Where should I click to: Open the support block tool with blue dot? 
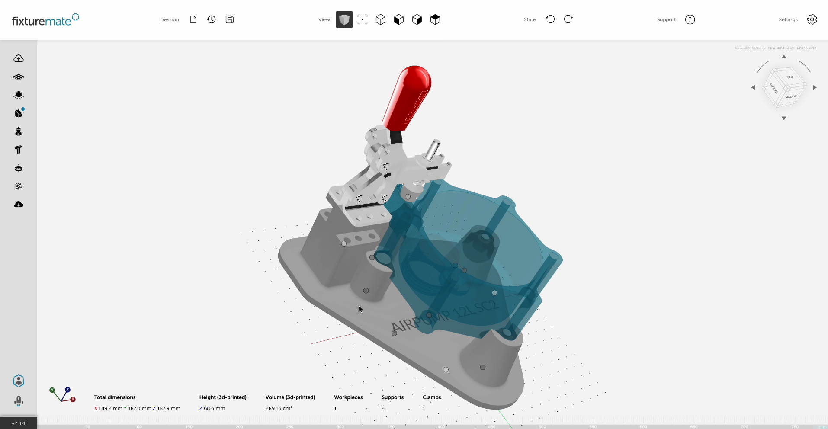coord(19,113)
